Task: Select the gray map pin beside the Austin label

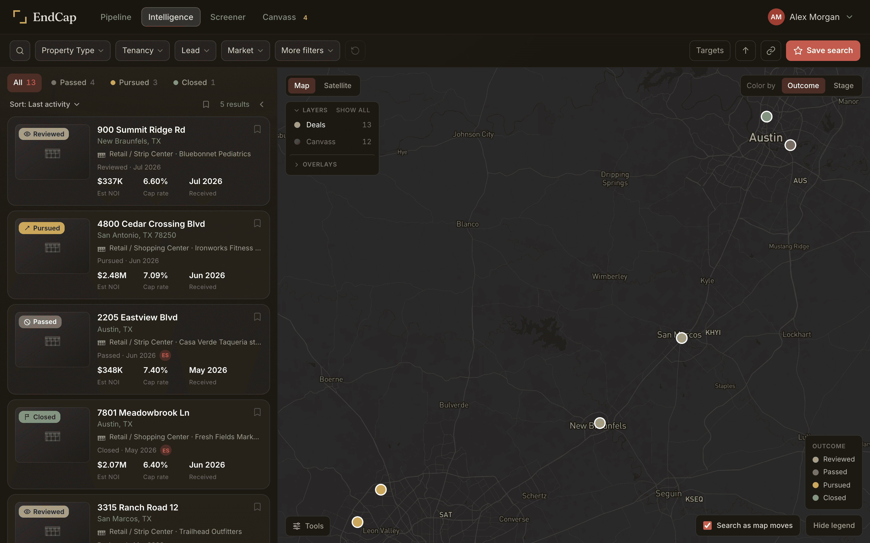Action: (790, 145)
